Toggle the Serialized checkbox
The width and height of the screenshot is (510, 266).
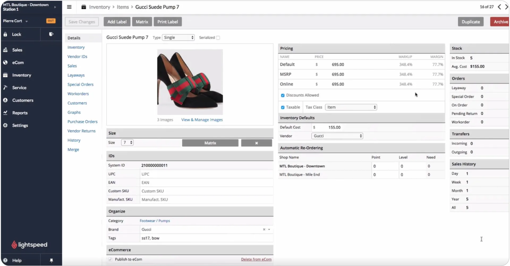(218, 38)
